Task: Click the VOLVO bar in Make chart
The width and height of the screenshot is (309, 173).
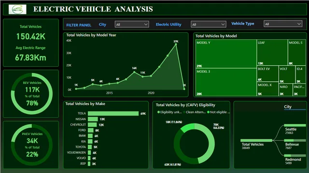Action: 89,158
